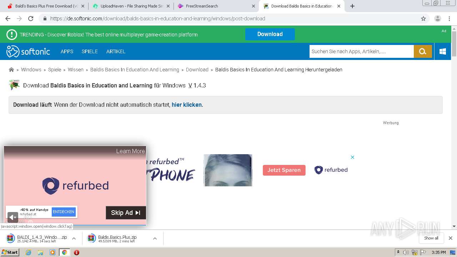The height and width of the screenshot is (257, 457).
Task: Open the Chrome three-dot menu
Action: click(x=450, y=19)
